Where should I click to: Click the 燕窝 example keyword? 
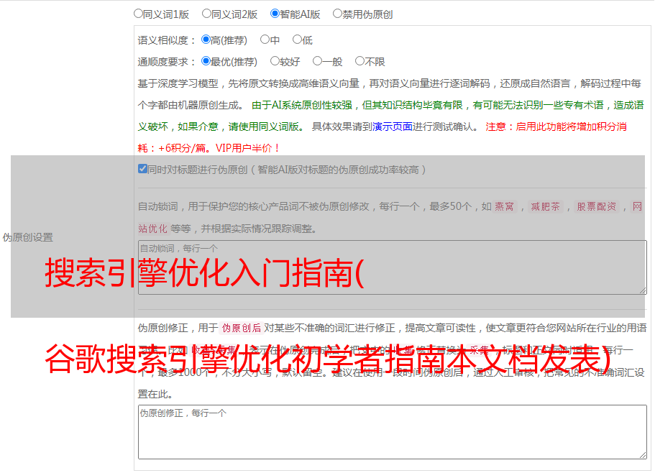tap(504, 206)
